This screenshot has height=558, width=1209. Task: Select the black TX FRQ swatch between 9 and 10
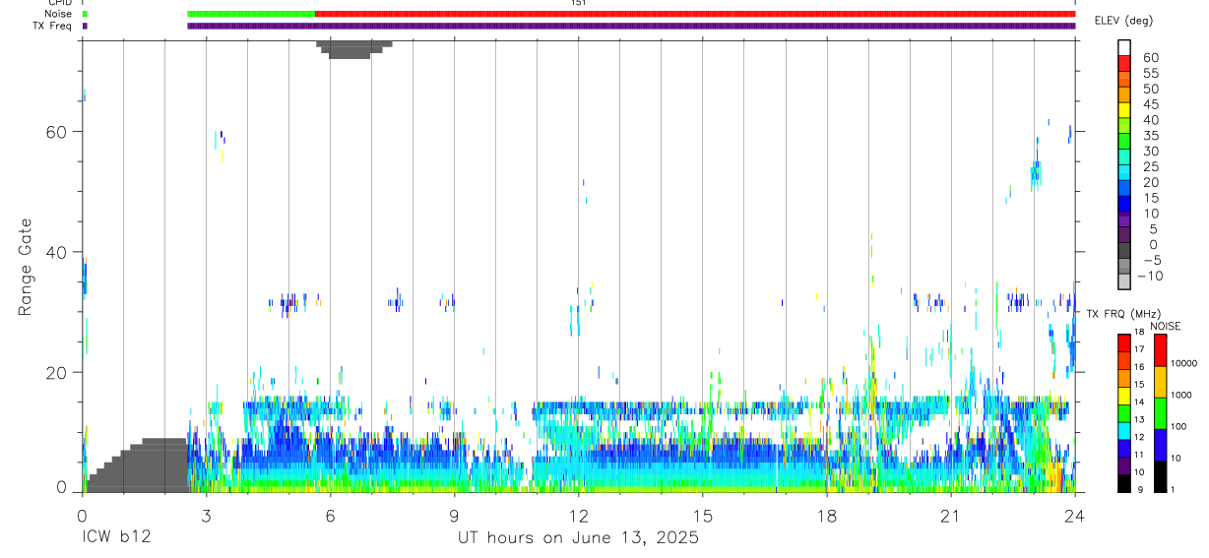tap(1123, 483)
